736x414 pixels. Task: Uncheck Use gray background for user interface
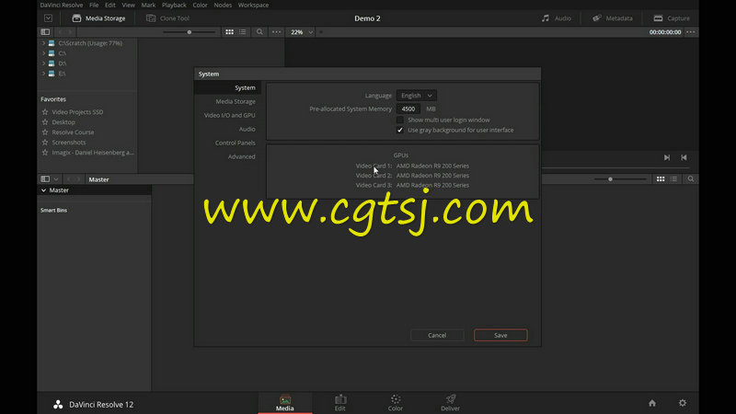click(400, 130)
